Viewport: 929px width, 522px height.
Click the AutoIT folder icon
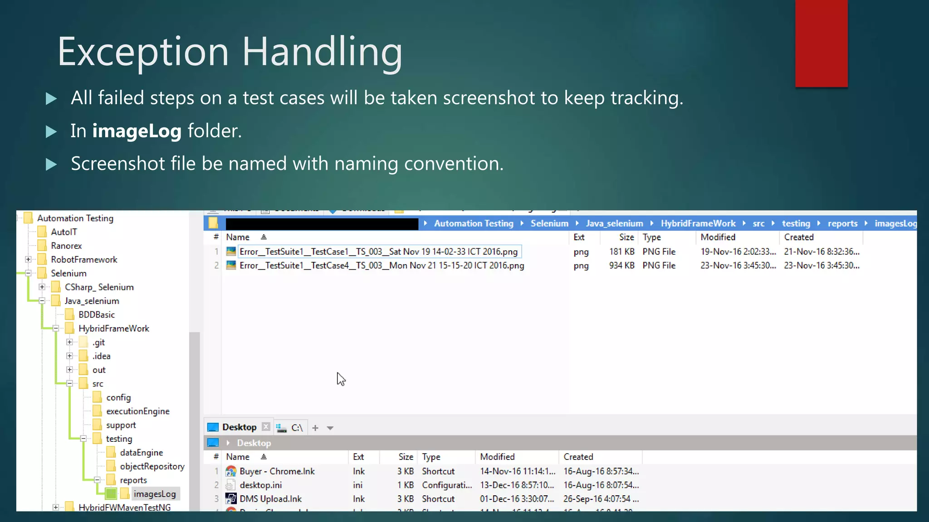click(42, 232)
